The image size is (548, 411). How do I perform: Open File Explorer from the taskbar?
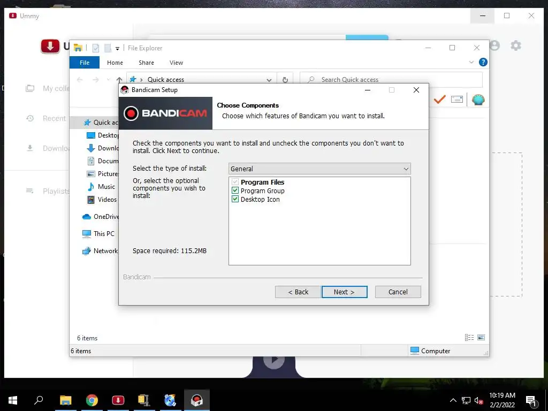click(x=65, y=400)
